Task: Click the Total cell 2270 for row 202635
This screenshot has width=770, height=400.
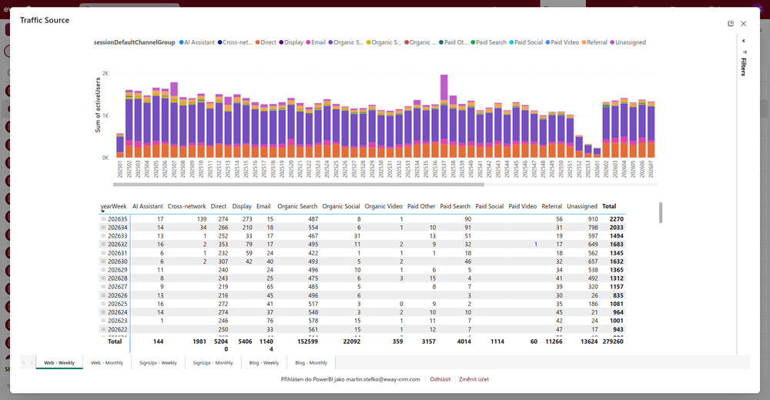Action: click(x=616, y=219)
